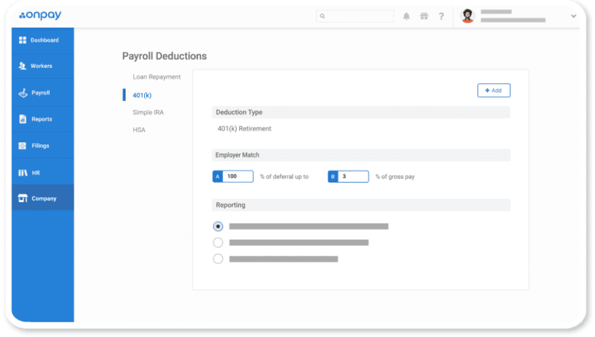Click the Company storefront icon
The height and width of the screenshot is (337, 595).
(22, 198)
